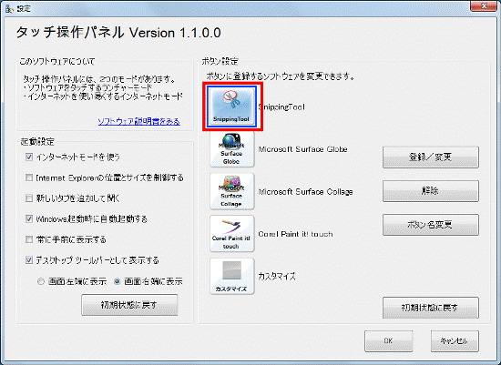Click the キャンセル button
The height and width of the screenshot is (365, 501).
[455, 341]
